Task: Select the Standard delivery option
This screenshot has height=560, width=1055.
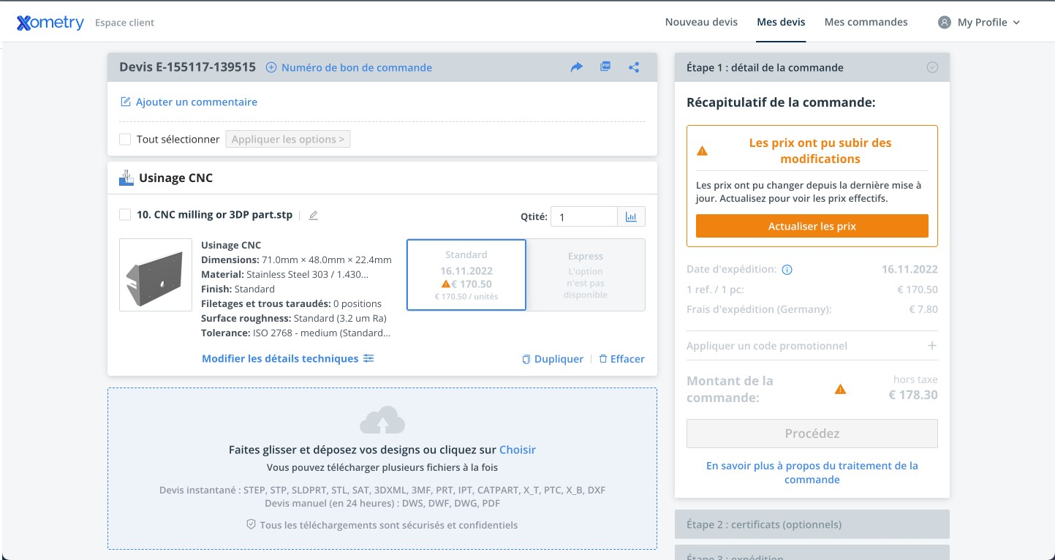Action: (x=466, y=275)
